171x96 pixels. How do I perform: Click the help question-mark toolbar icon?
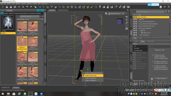tap(169, 7)
